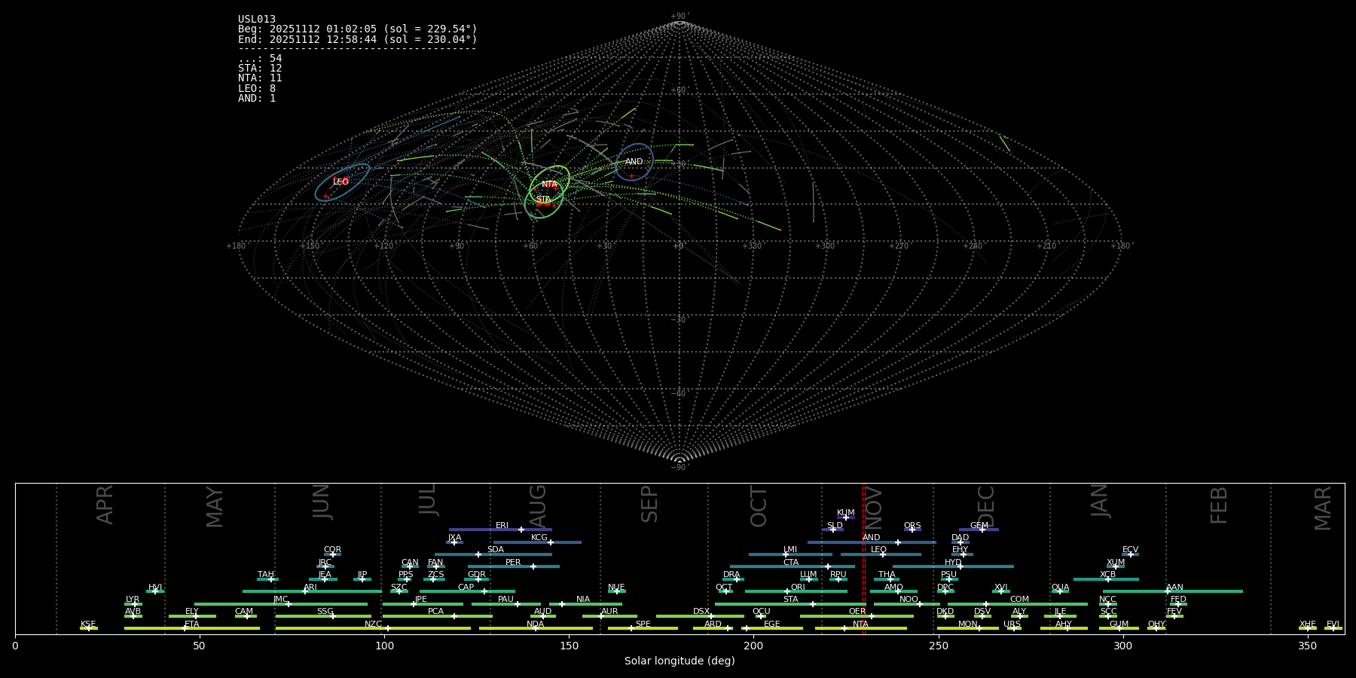1356x678 pixels.
Task: Click the ETA shower label in timeline
Action: pyautogui.click(x=192, y=625)
